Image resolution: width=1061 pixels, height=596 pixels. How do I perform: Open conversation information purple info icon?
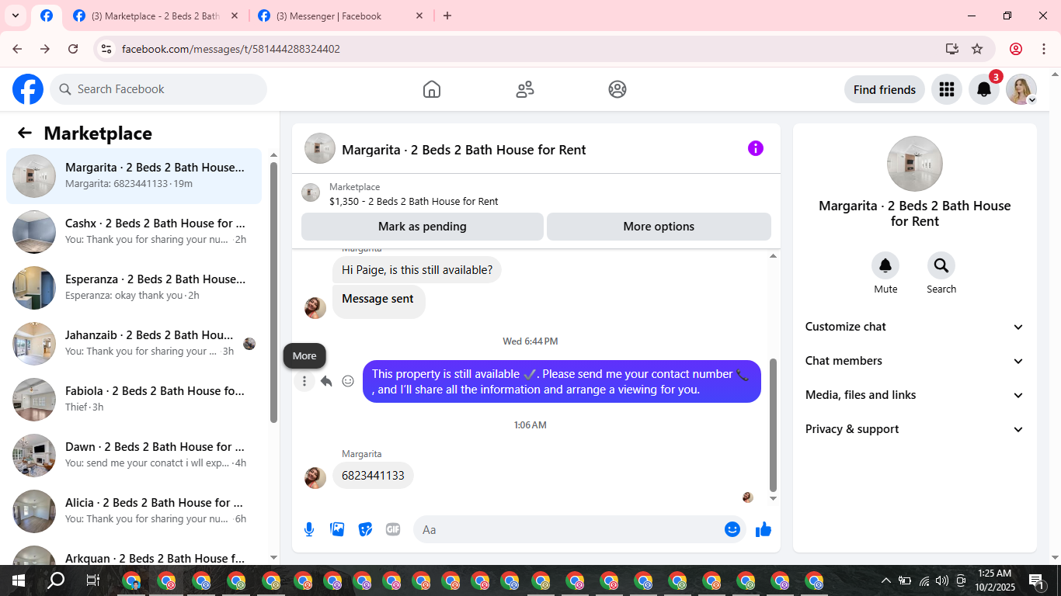click(x=756, y=148)
